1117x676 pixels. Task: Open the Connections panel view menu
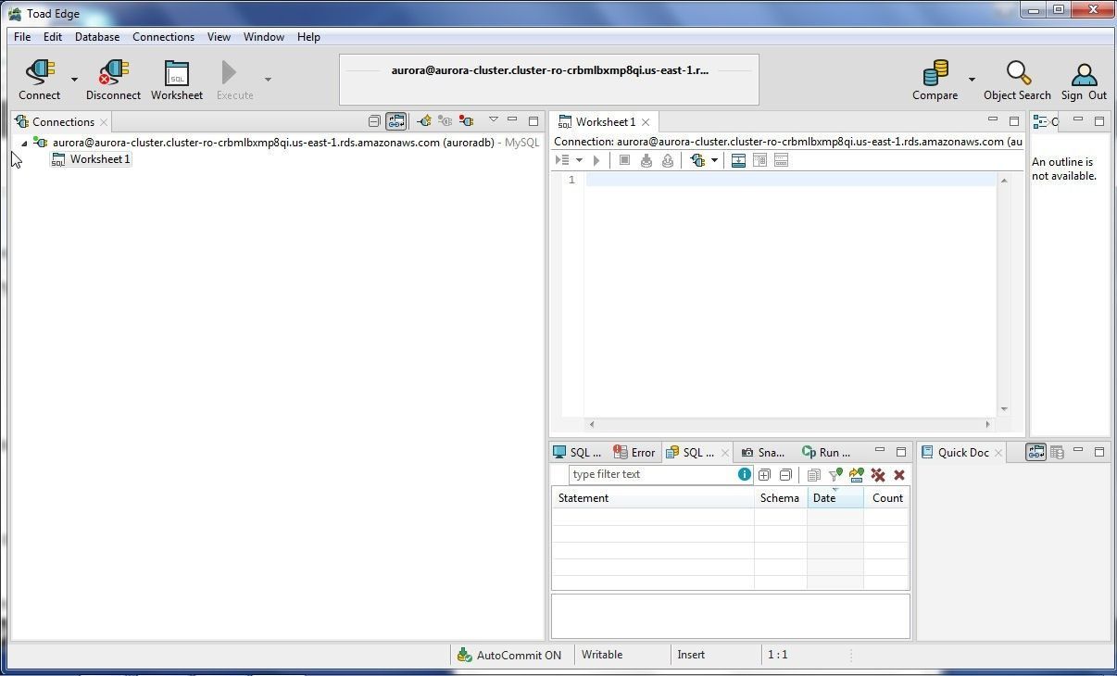tap(494, 120)
